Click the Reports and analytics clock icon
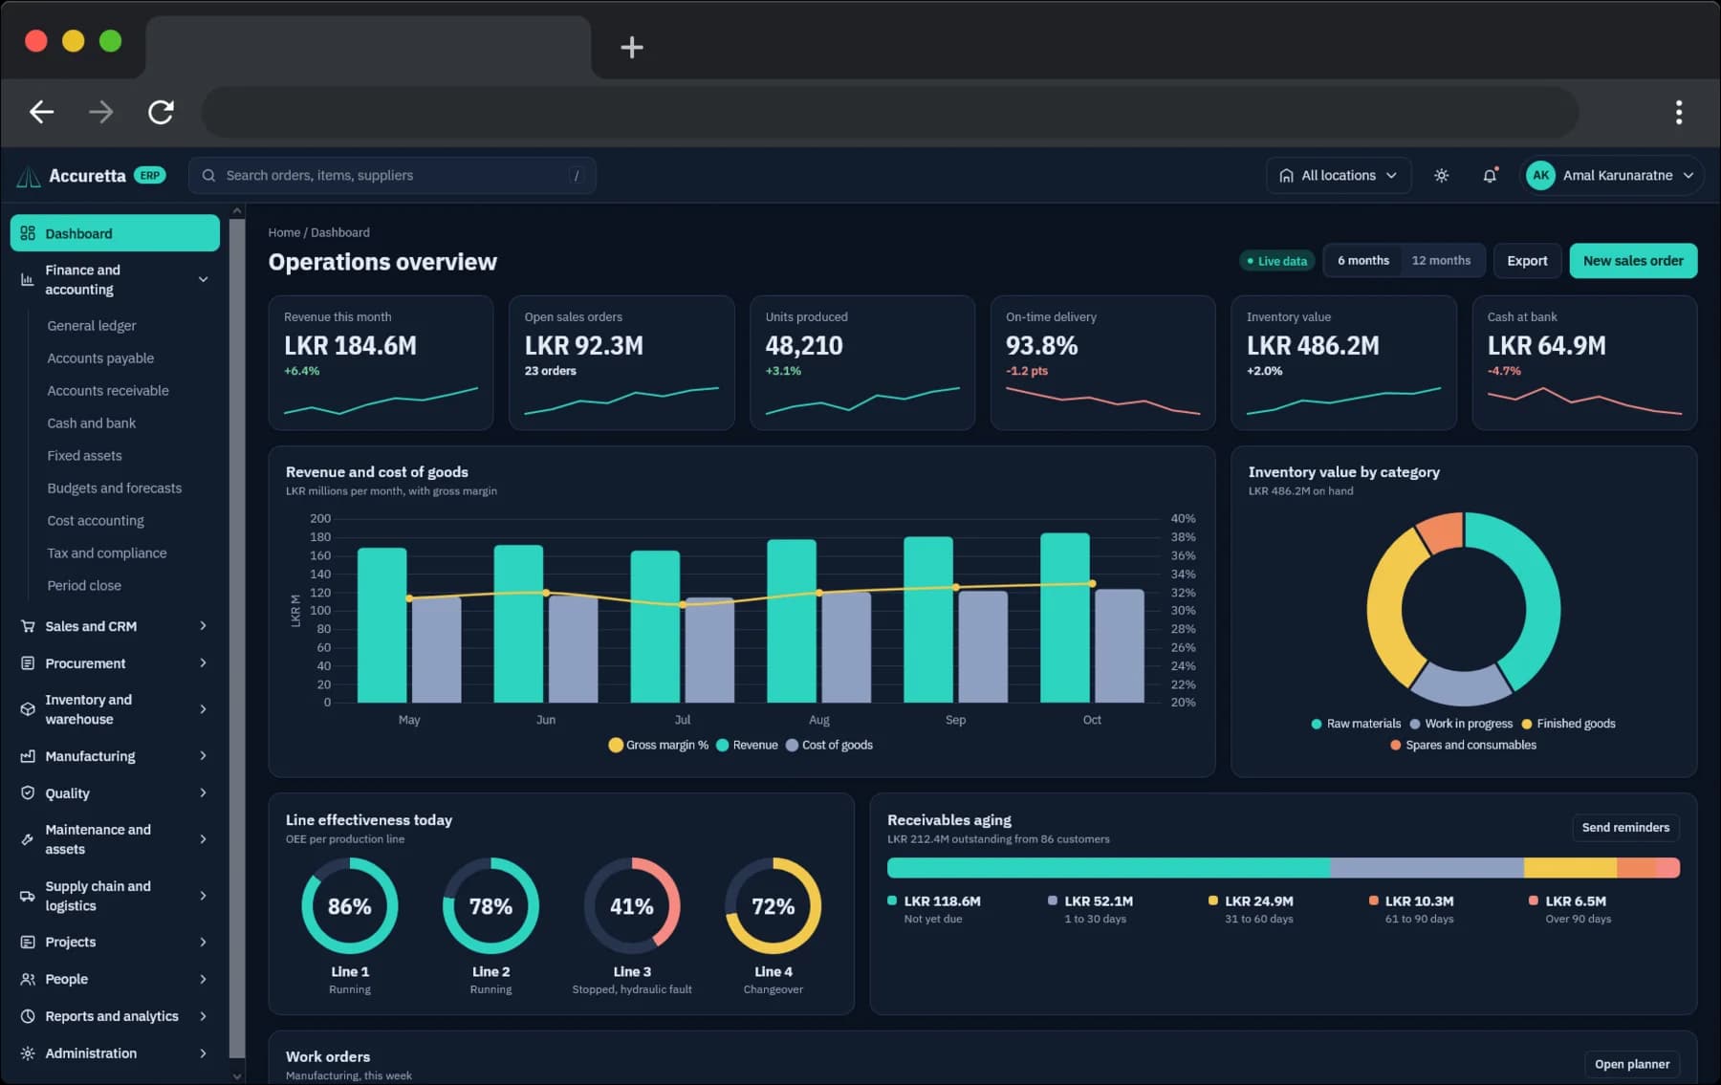1721x1085 pixels. pyautogui.click(x=28, y=1016)
